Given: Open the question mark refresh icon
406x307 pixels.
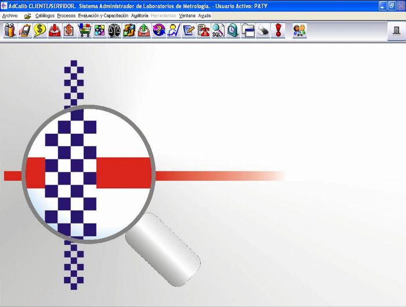Looking at the screenshot, I should [x=159, y=30].
